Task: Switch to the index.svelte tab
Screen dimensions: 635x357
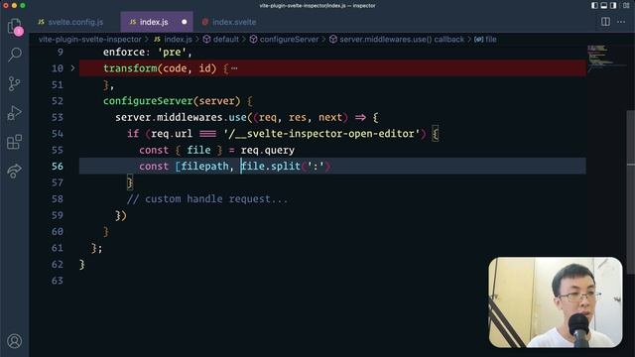Action: pyautogui.click(x=229, y=22)
